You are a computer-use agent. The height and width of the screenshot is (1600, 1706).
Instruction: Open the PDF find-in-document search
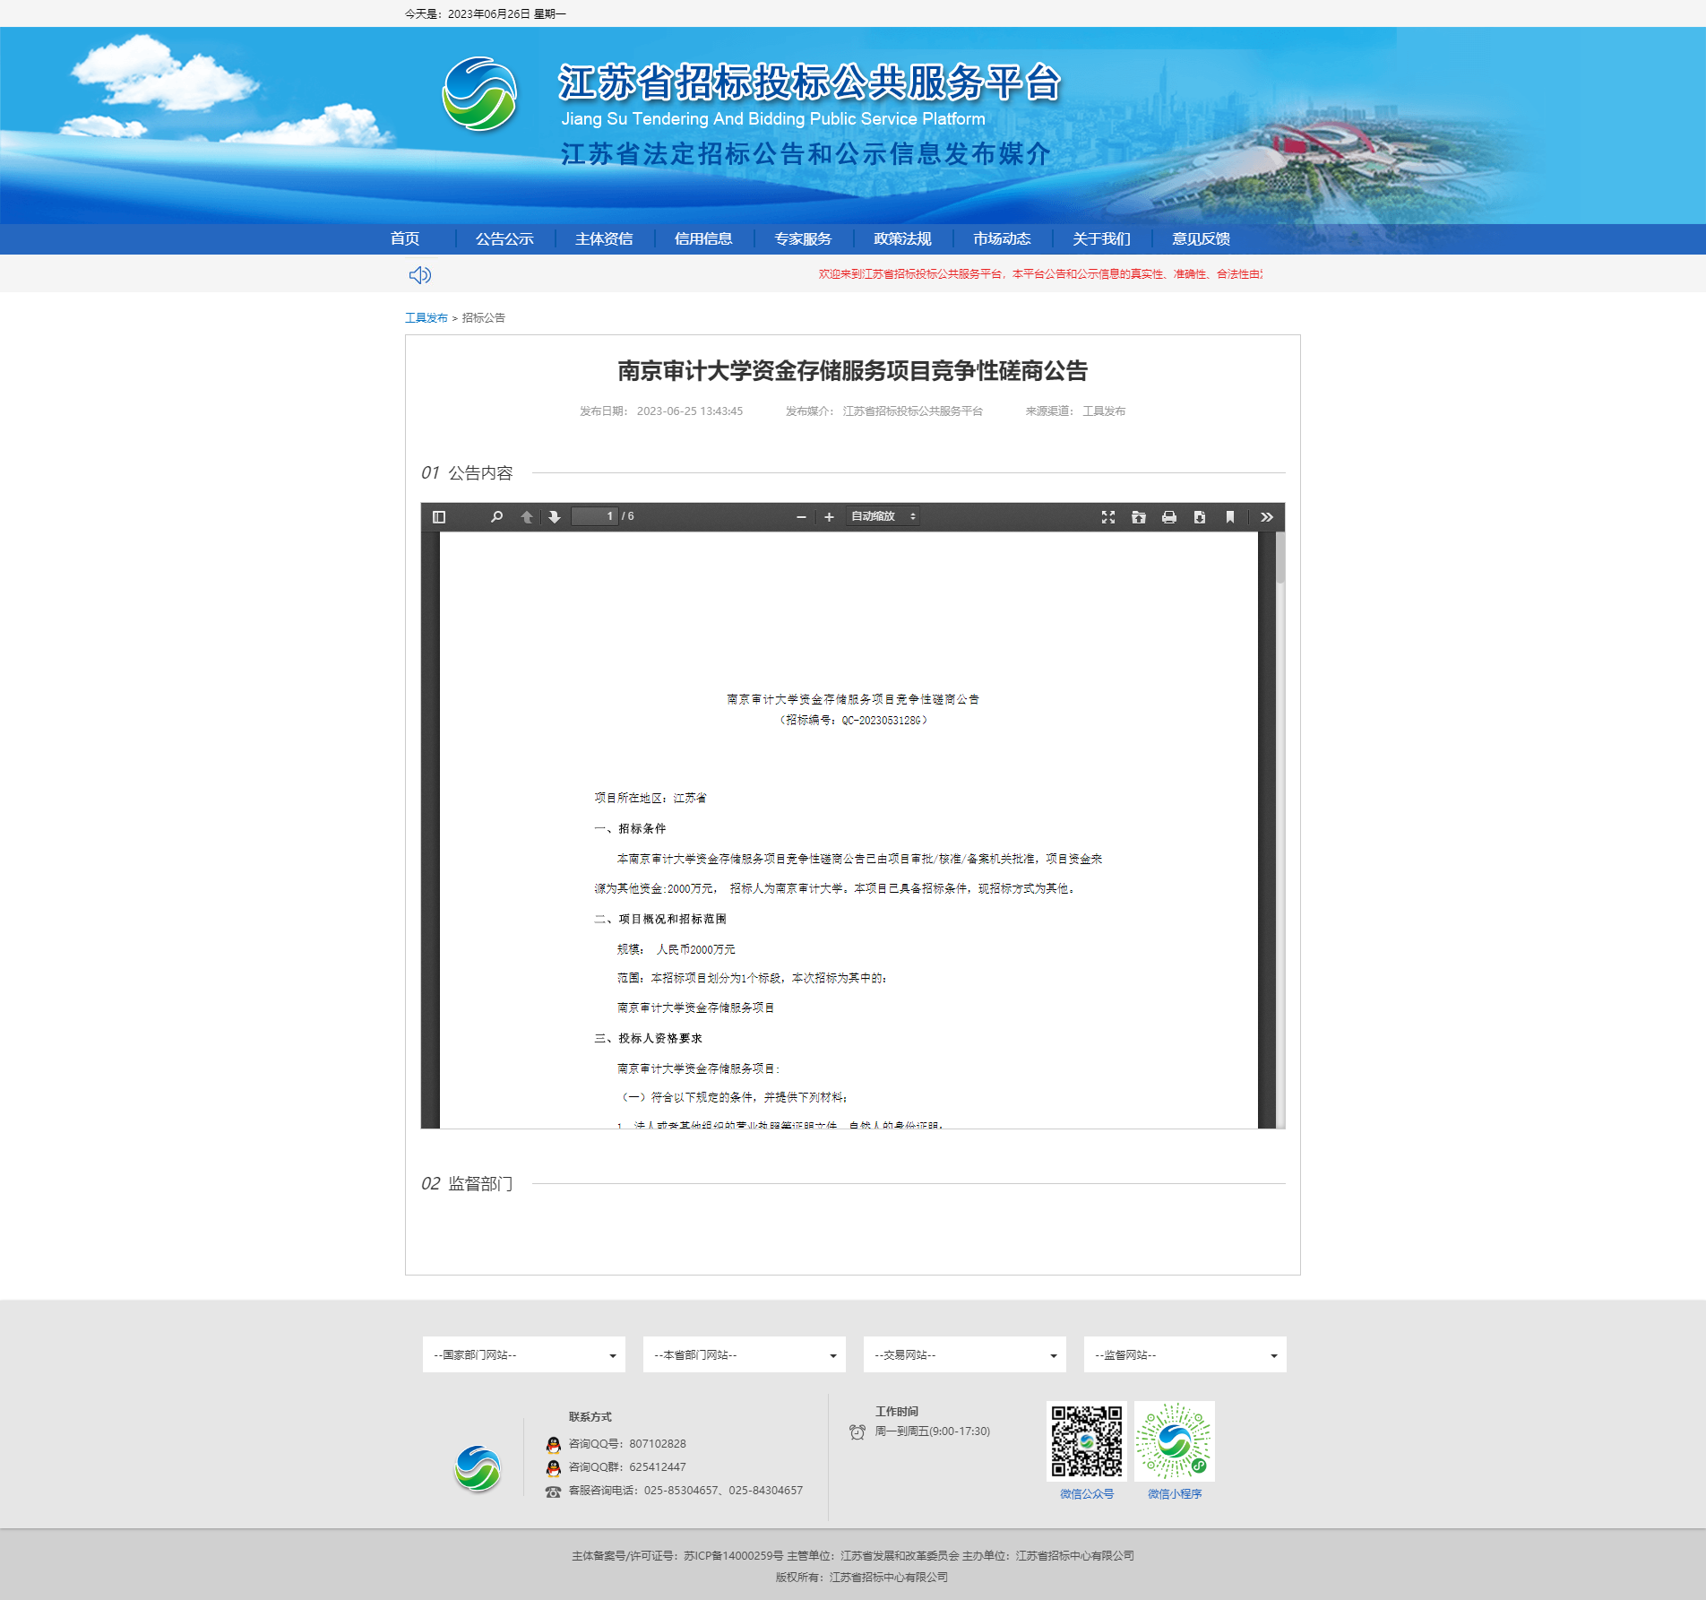(496, 517)
